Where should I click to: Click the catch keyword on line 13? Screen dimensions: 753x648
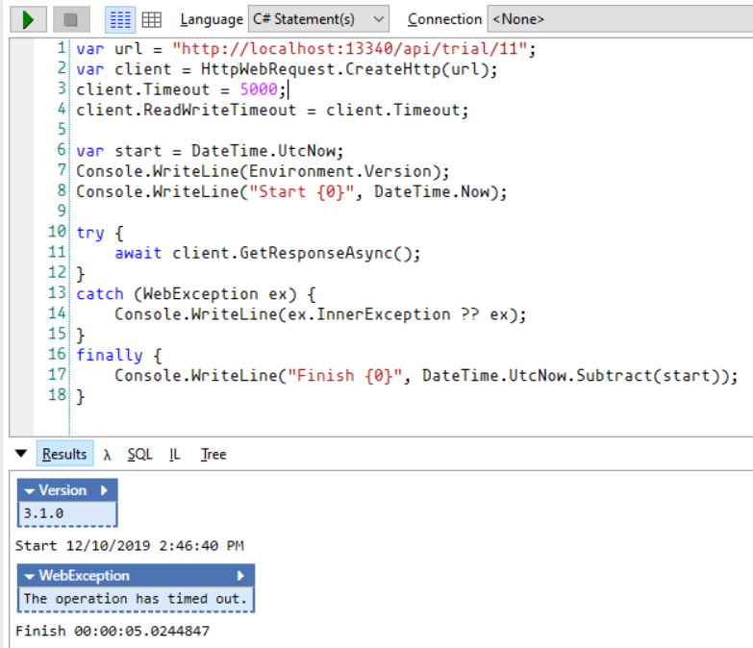coord(100,294)
